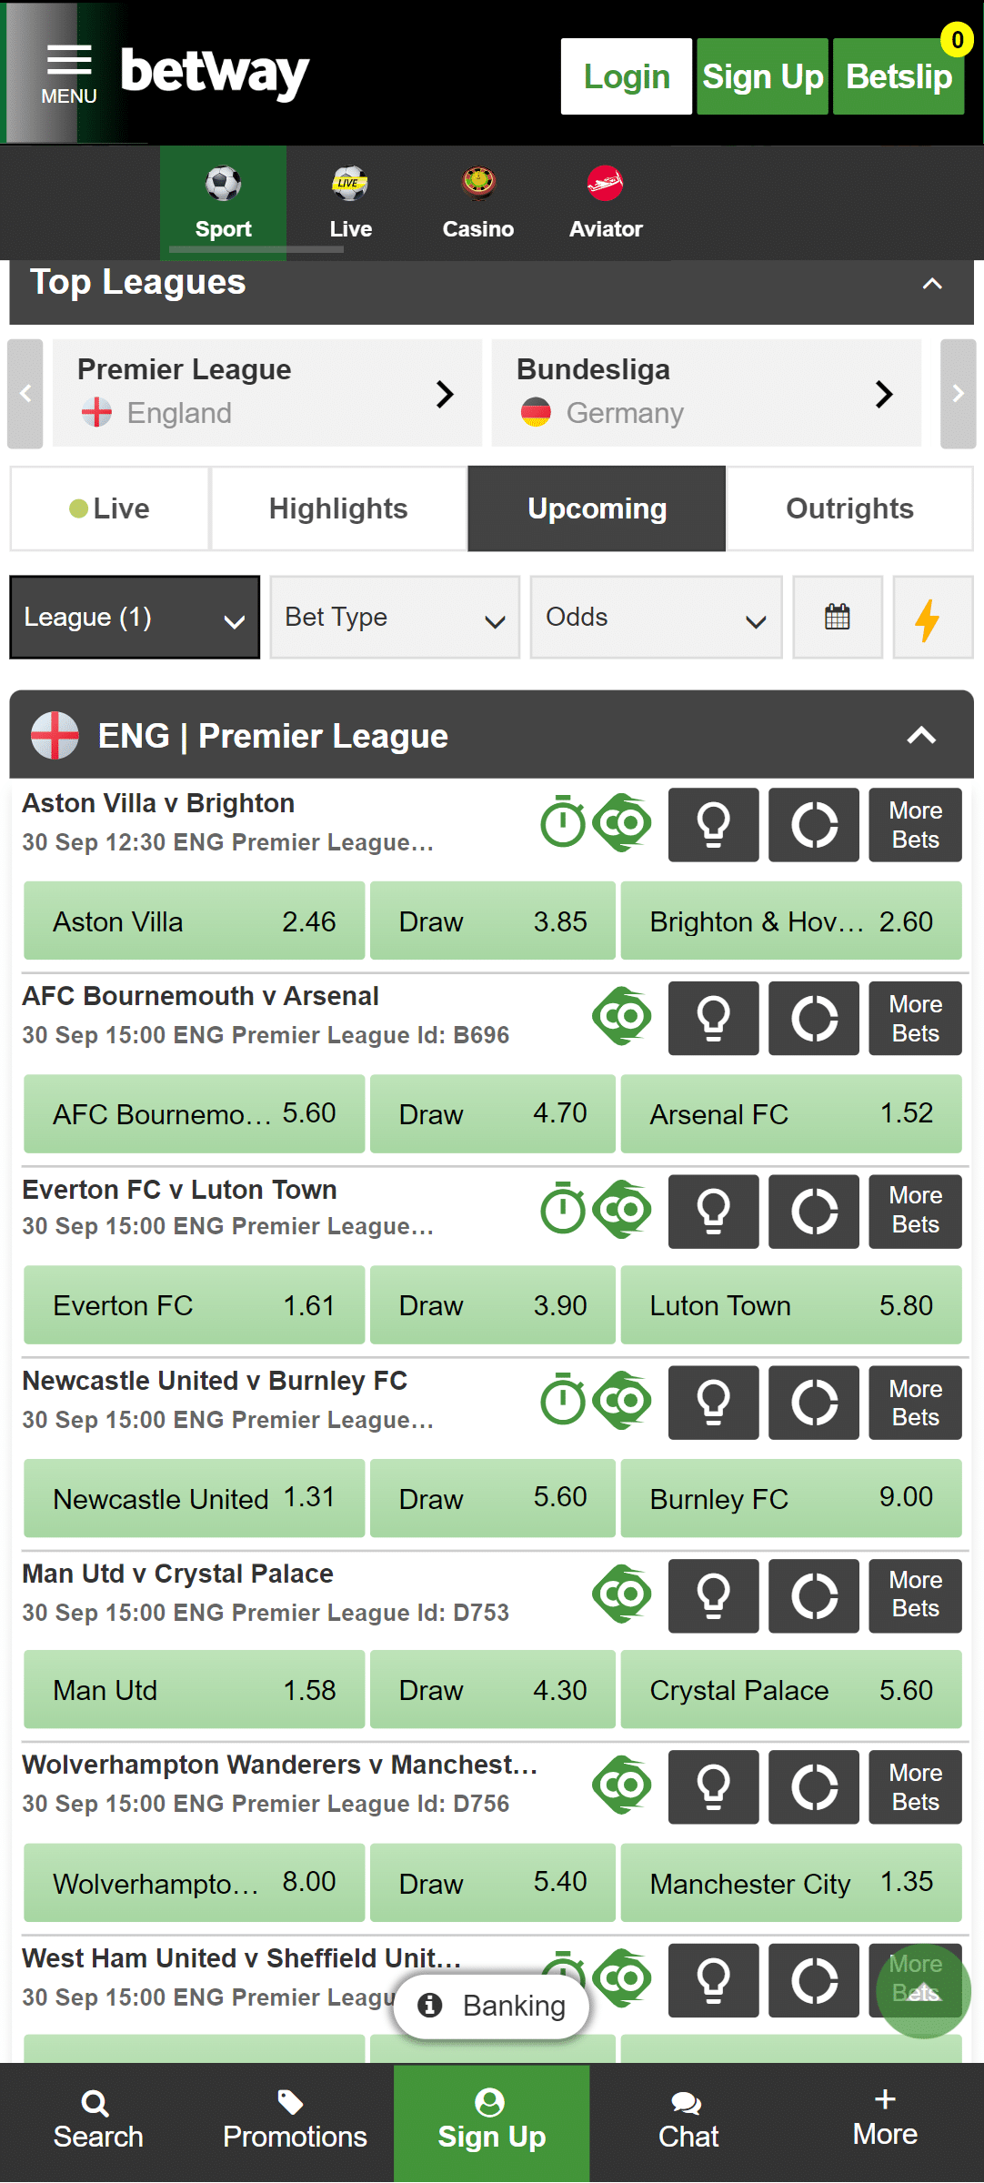This screenshot has width=984, height=2183.
Task: Click the lightning bolt quick bet icon
Action: 930,619
